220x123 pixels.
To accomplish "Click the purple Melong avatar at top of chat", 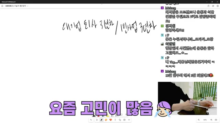I will pyautogui.click(x=162, y=8).
